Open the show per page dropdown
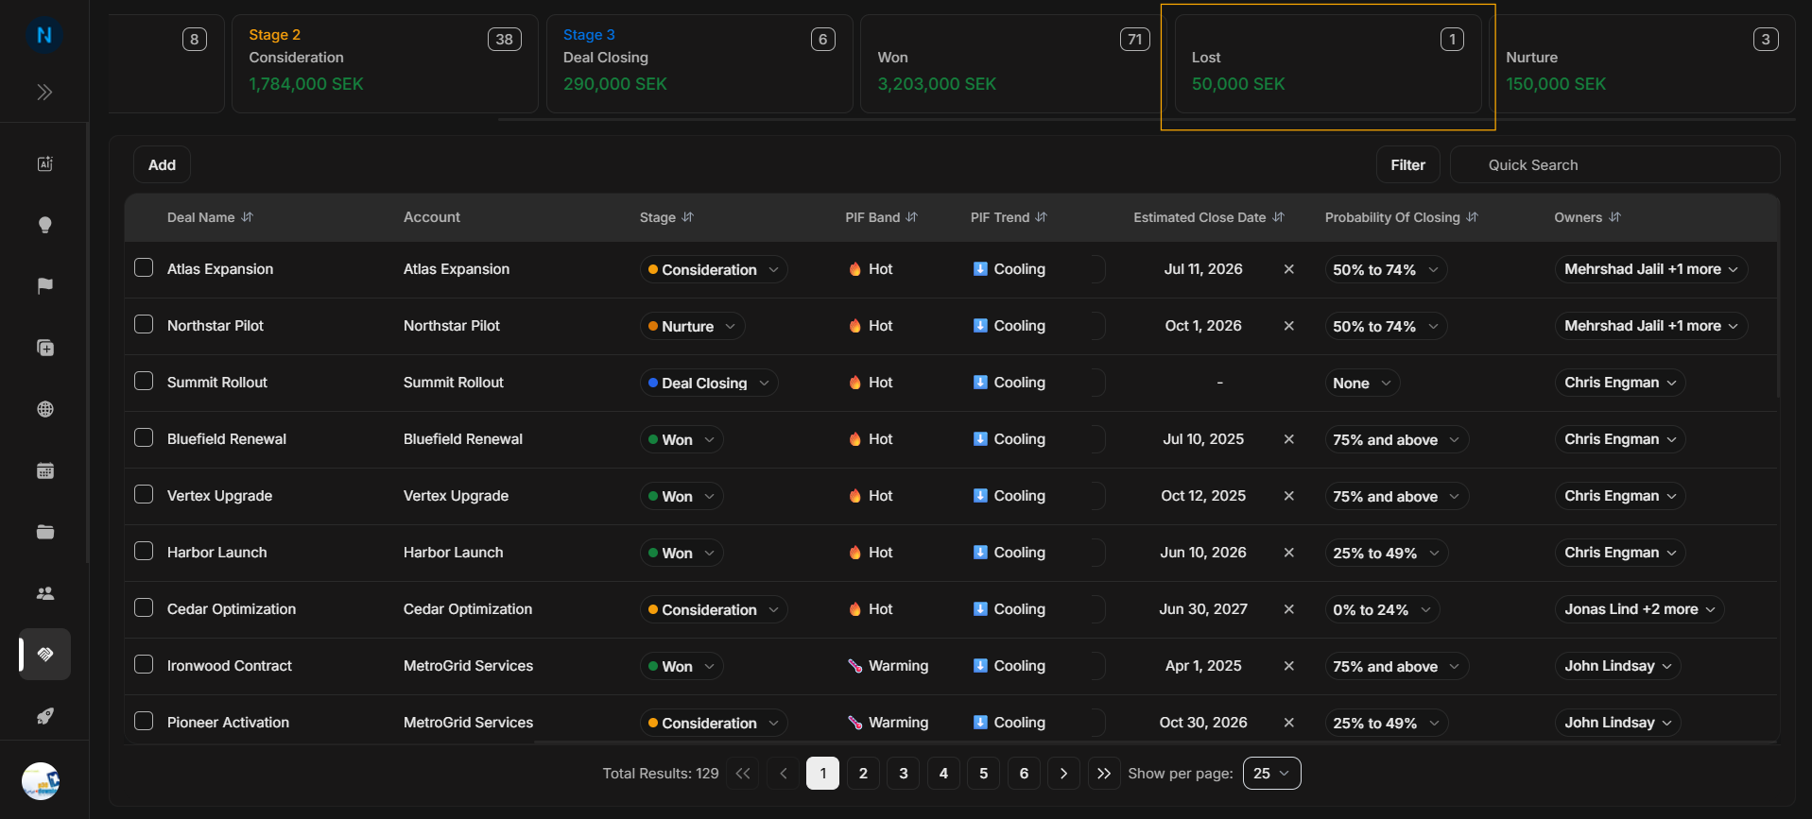Image resolution: width=1812 pixels, height=819 pixels. pos(1271,773)
